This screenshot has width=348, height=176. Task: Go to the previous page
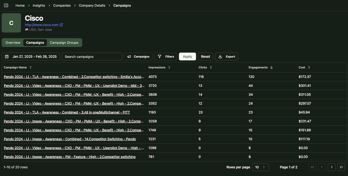coord(322,167)
